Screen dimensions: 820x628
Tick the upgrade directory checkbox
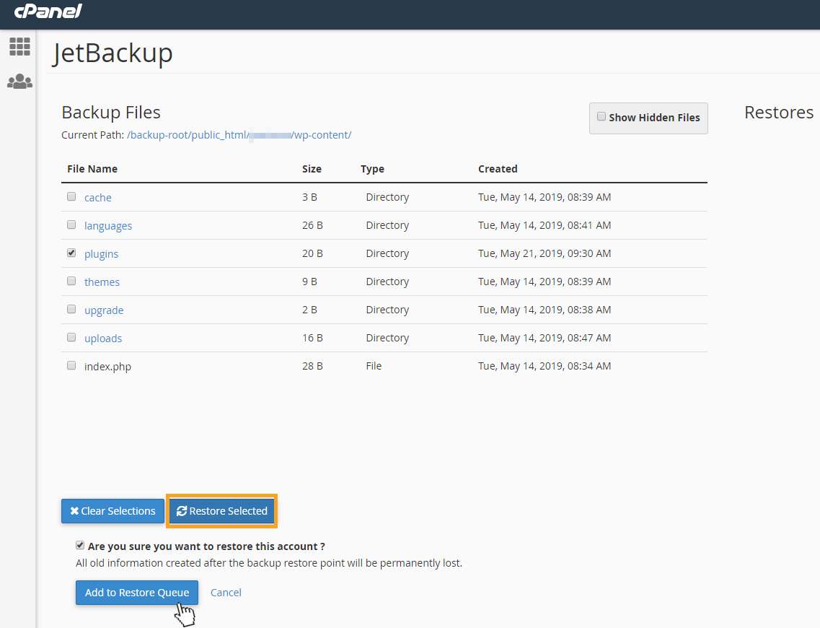coord(71,309)
